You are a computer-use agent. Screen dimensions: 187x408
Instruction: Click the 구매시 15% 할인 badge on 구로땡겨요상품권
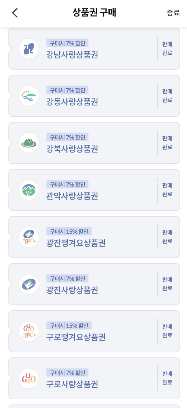[71, 325]
